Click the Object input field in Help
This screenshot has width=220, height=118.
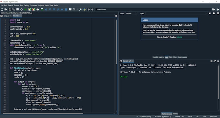[x=176, y=13]
